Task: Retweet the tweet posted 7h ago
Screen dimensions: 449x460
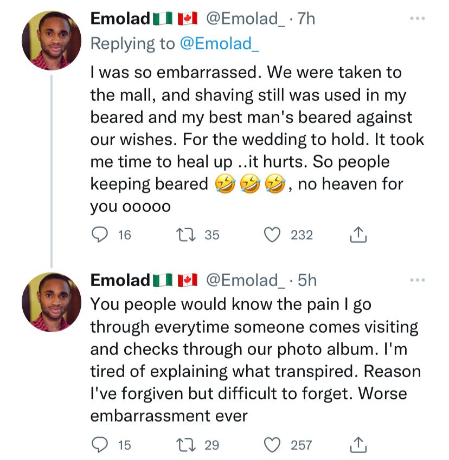Action: point(185,235)
